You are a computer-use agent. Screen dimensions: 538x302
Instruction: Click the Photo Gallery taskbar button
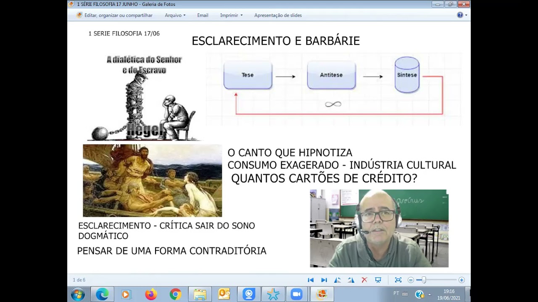pyautogui.click(x=322, y=294)
